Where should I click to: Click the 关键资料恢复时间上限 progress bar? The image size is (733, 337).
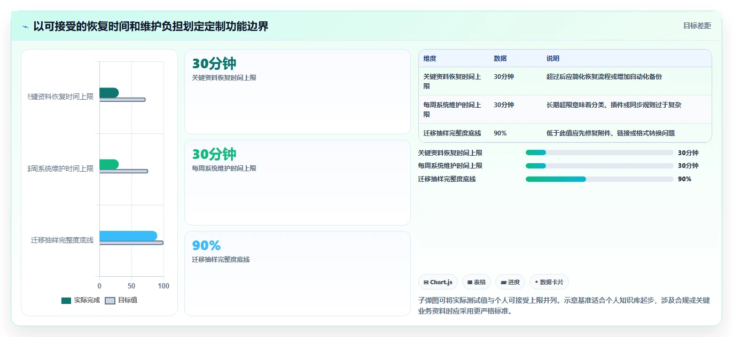coord(599,153)
